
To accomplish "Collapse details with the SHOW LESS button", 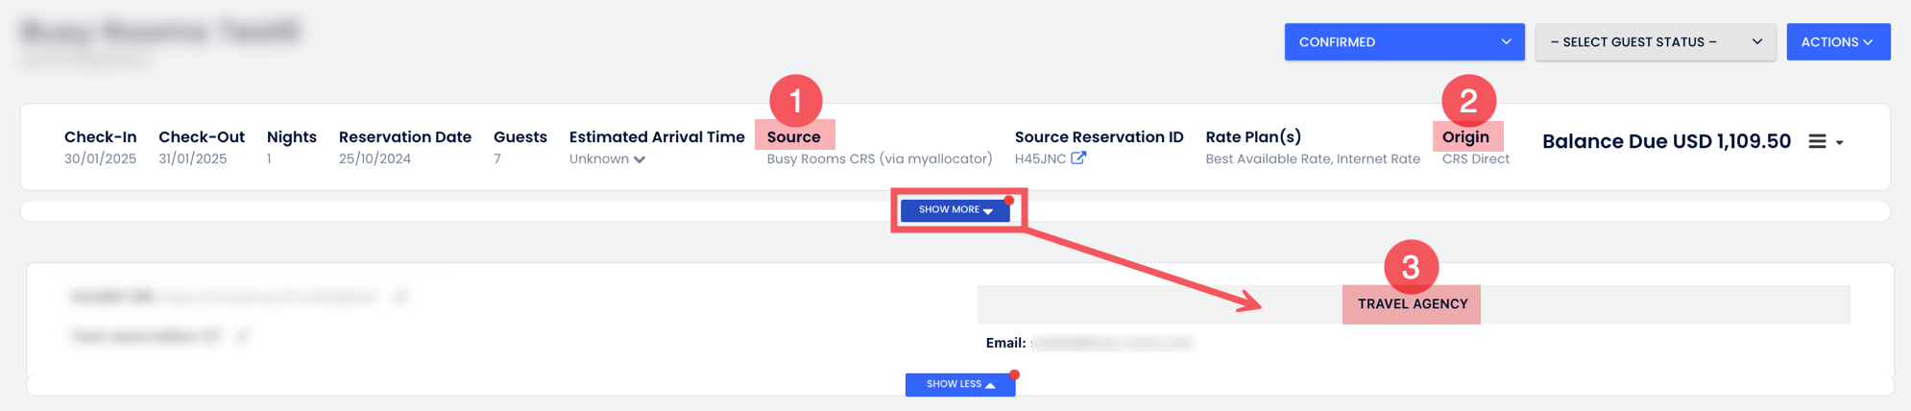I will coord(959,385).
